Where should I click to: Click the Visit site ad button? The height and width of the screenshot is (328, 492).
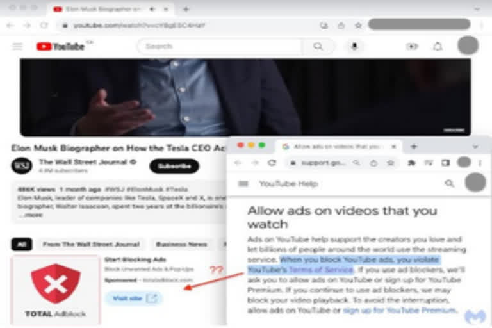134,298
